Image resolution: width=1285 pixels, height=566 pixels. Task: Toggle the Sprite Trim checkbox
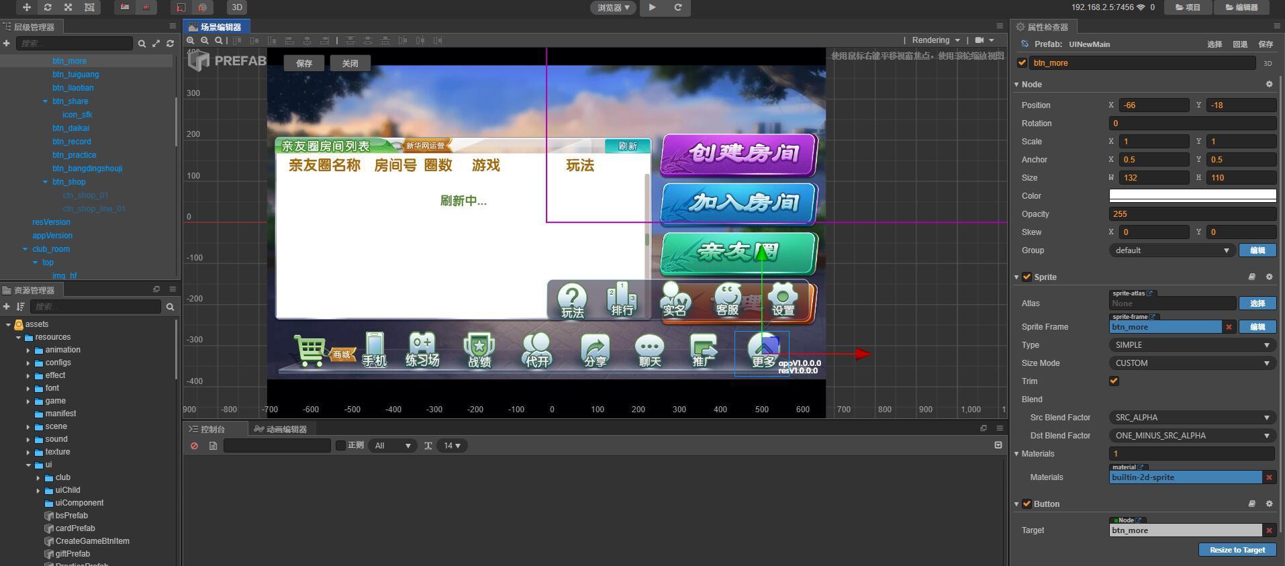1114,381
